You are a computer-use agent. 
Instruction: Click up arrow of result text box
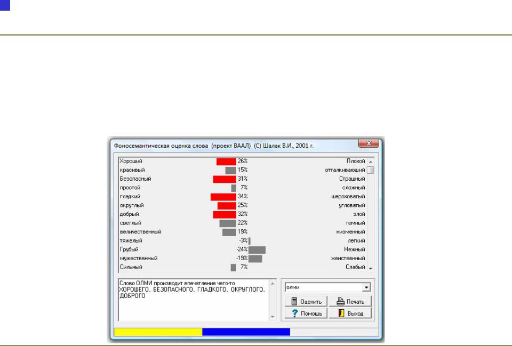273,284
